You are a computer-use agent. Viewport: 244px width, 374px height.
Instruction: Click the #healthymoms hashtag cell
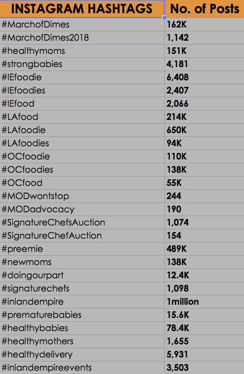(82, 51)
